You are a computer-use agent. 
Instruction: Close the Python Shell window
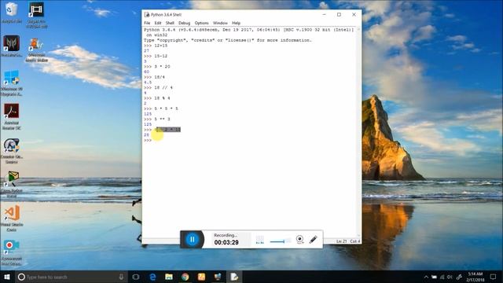point(354,15)
